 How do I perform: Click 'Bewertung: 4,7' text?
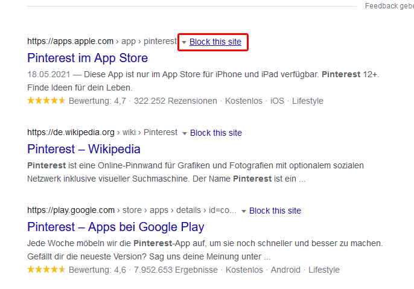click(x=97, y=101)
